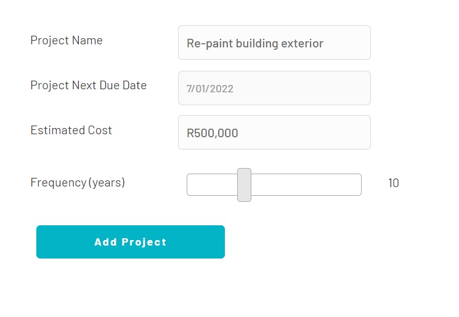This screenshot has height=317, width=459.
Task: Click the Frequency slider handle
Action: click(x=244, y=185)
